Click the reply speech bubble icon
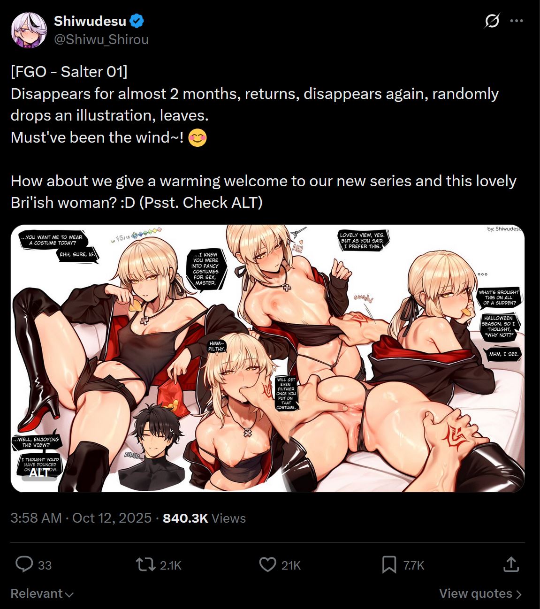The width and height of the screenshot is (540, 609). [x=24, y=564]
